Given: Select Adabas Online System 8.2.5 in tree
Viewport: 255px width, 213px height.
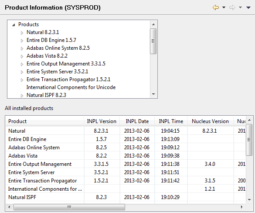Looking at the screenshot, I should point(58,48).
